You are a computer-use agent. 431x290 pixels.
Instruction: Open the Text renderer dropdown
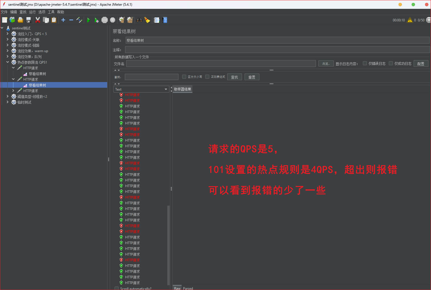coord(141,89)
